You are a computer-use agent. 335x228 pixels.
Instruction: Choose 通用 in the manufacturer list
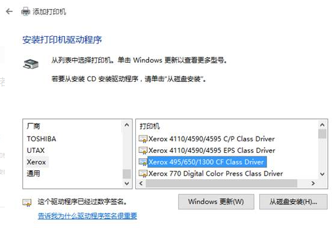click(x=33, y=173)
